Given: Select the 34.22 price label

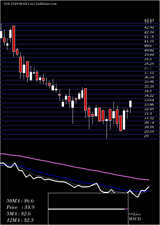Looking at the screenshot, I should pyautogui.click(x=149, y=95).
